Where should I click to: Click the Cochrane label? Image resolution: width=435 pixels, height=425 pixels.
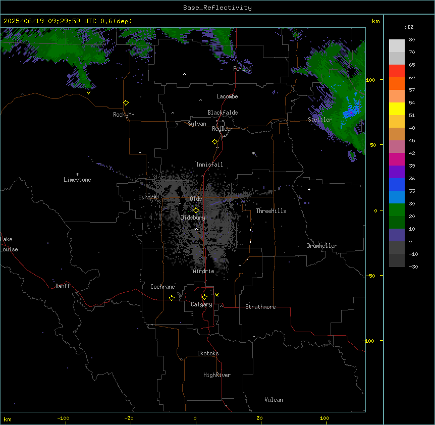(x=162, y=287)
